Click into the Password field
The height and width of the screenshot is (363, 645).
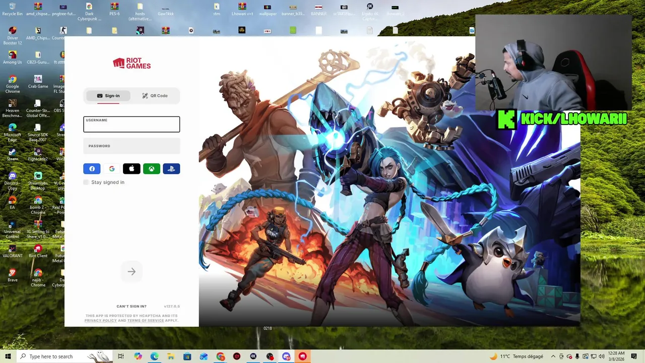(x=132, y=146)
